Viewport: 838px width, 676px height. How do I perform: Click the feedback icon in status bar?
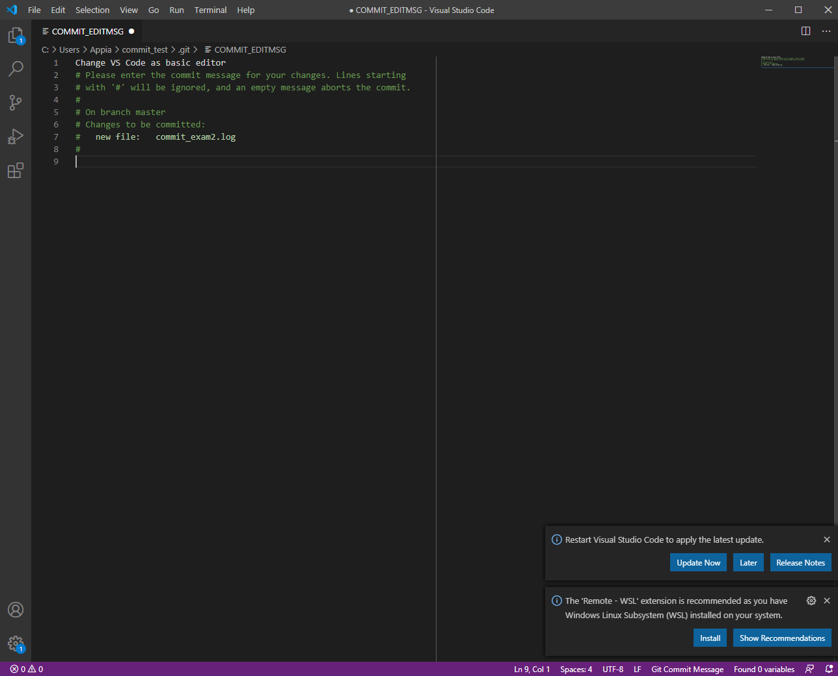click(x=809, y=669)
